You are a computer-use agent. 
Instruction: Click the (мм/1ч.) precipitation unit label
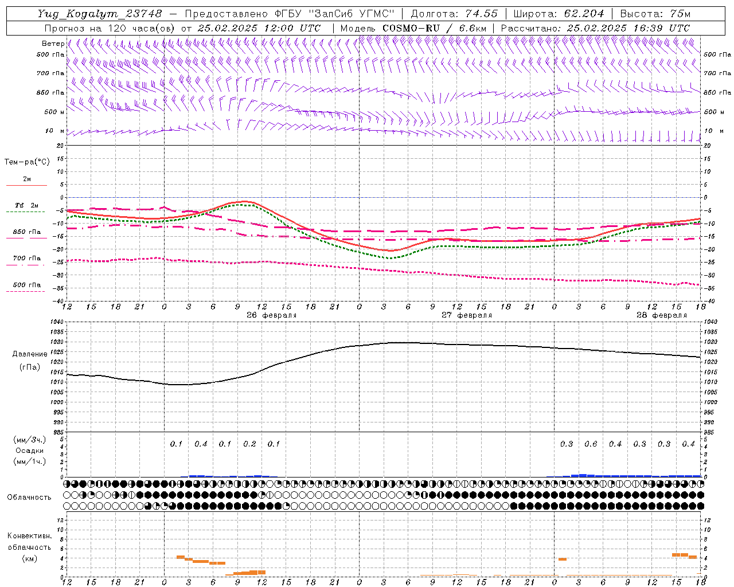[x=30, y=461]
